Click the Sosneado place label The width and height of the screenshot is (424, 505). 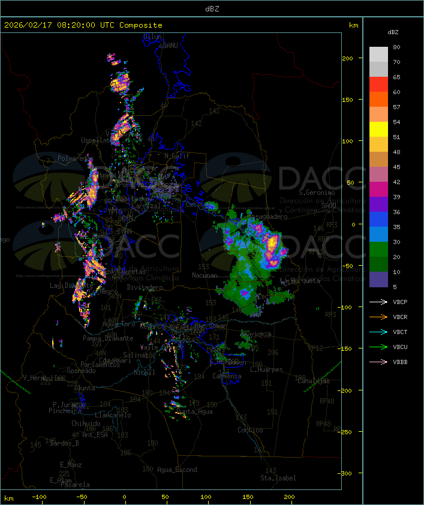tap(81, 371)
